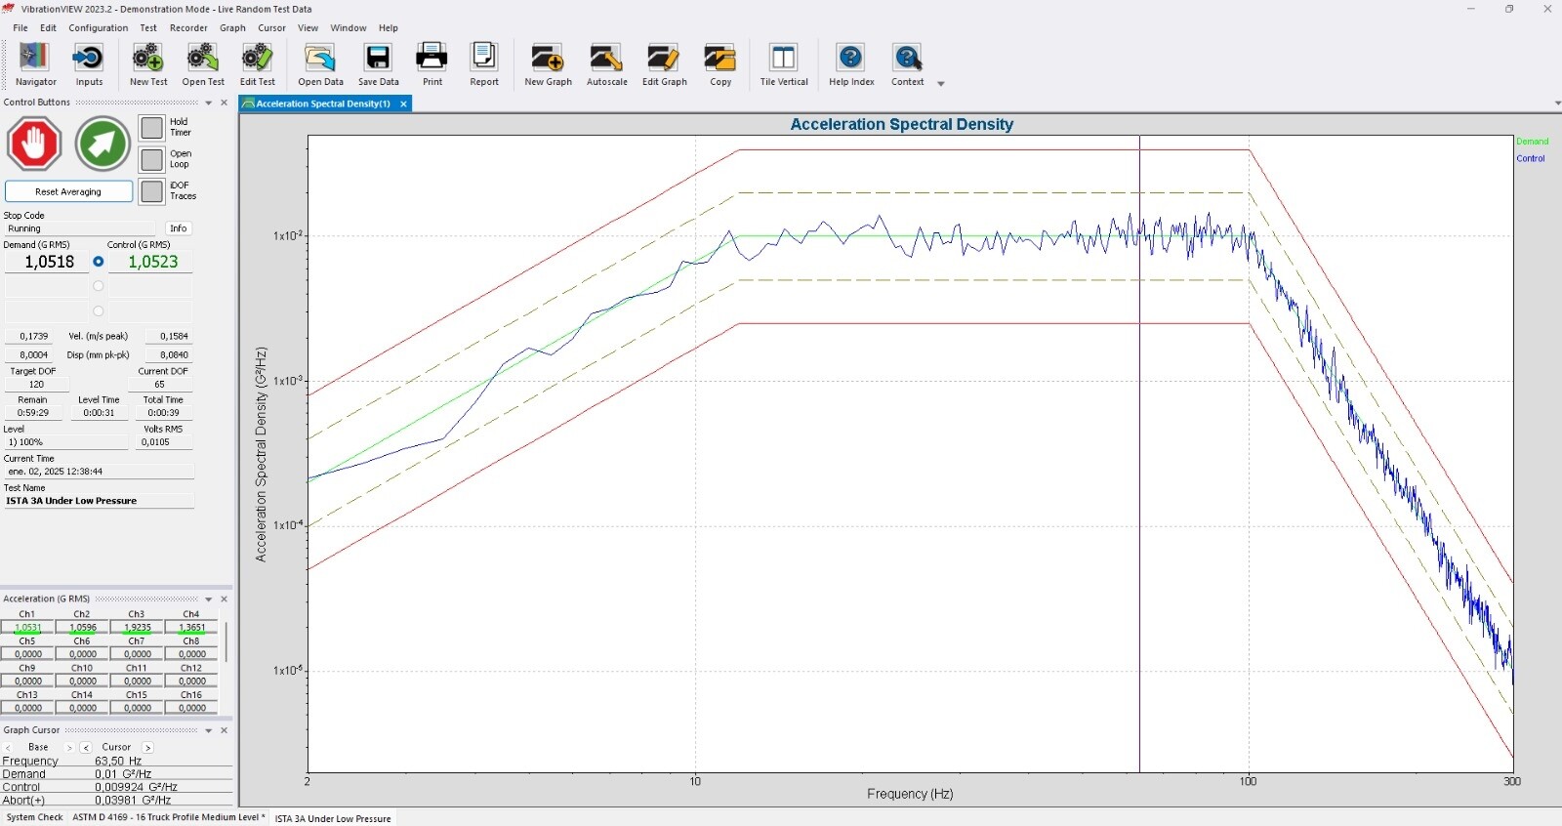Open graph tab list dropdown arrow
The width and height of the screenshot is (1562, 826).
click(x=1557, y=103)
